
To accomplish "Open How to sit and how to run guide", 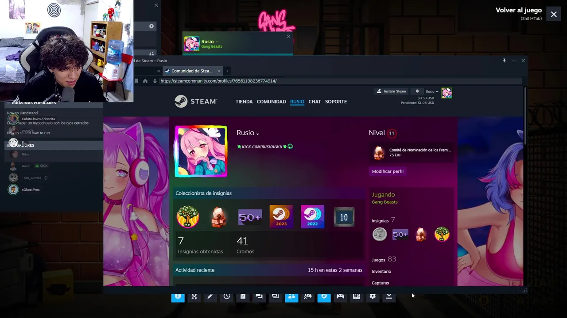I will [x=28, y=133].
